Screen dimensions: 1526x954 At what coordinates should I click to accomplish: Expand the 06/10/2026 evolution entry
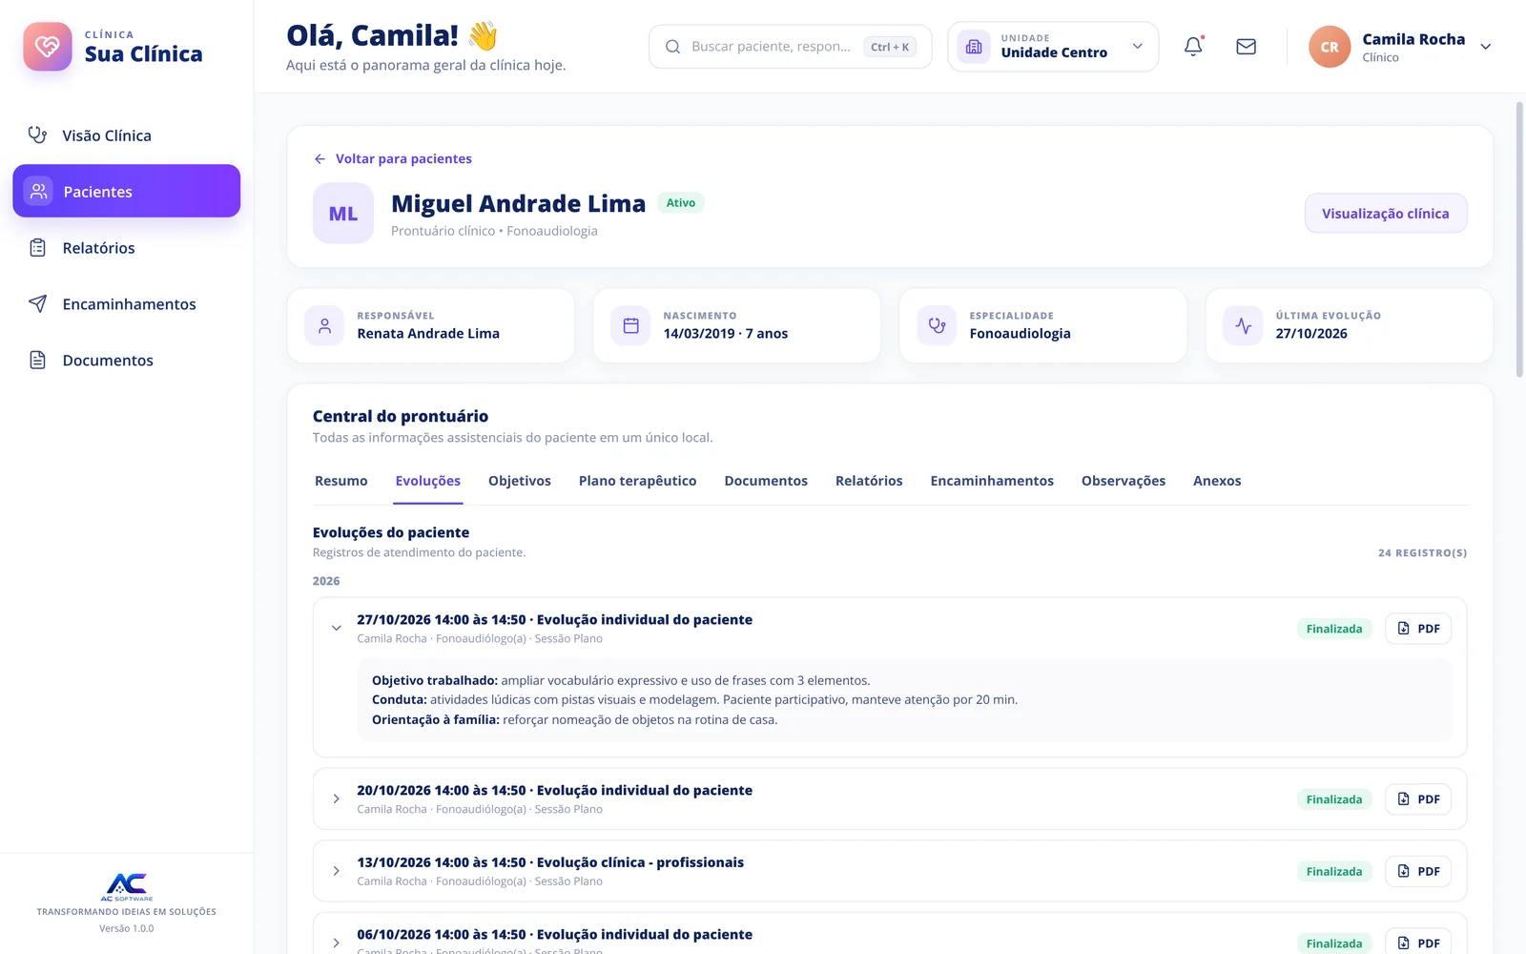[337, 943]
